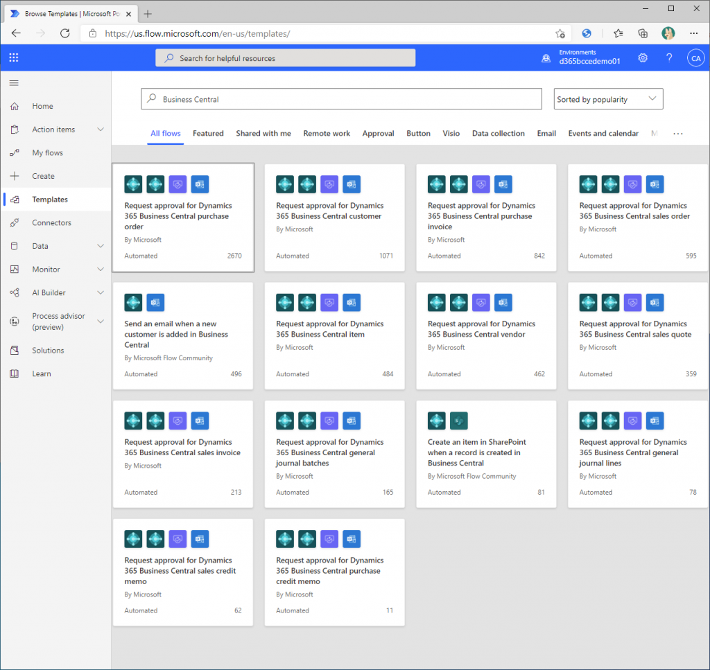
Task: Open the Home navigation link
Action: click(42, 106)
